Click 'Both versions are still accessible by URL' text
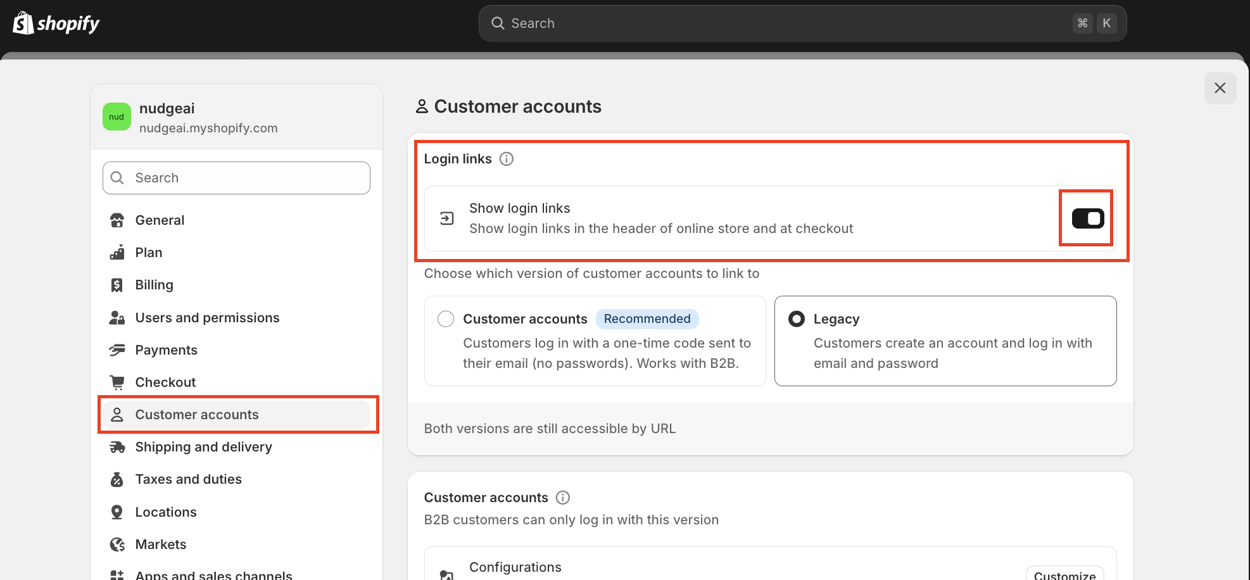The image size is (1250, 580). pyautogui.click(x=550, y=429)
